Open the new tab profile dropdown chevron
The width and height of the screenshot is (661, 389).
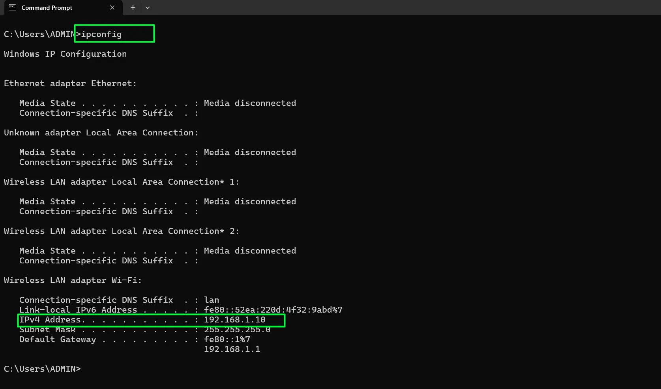click(148, 7)
